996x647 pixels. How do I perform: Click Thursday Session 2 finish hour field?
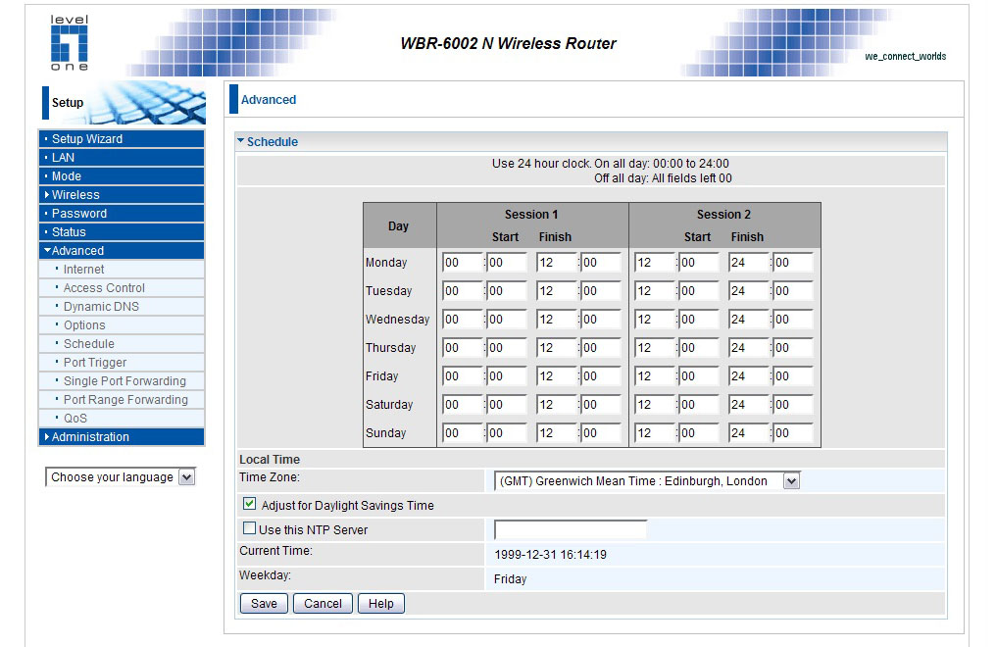(x=749, y=348)
